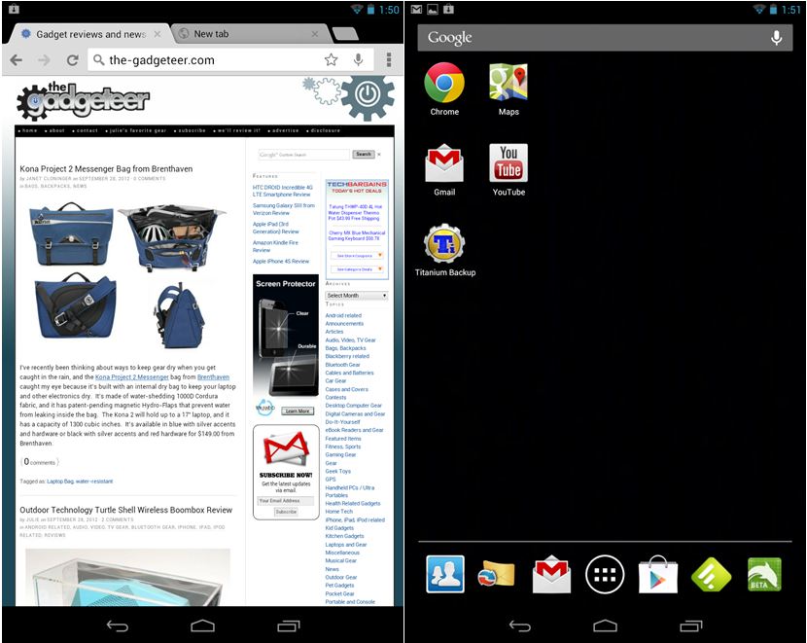Click the Your Email Address field
Viewport: 807px width, 643px height.
286,501
